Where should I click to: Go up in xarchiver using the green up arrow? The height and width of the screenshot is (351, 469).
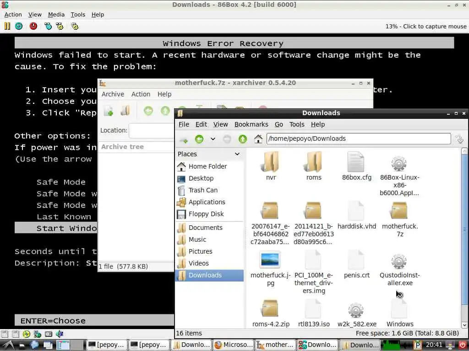click(x=165, y=111)
